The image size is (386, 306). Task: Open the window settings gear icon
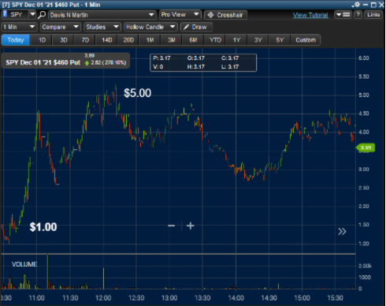click(357, 5)
